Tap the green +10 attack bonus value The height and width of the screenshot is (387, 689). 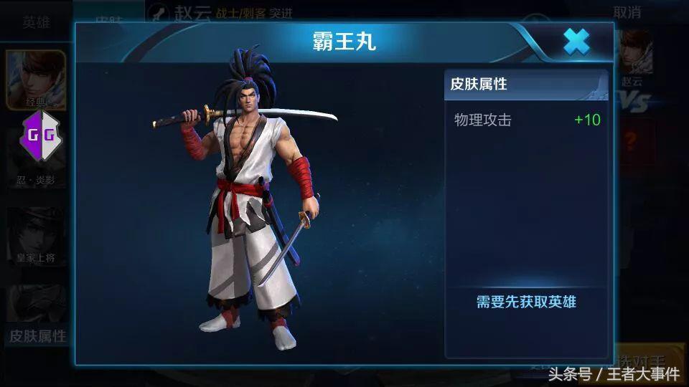click(x=588, y=120)
